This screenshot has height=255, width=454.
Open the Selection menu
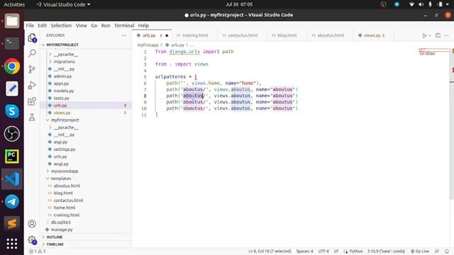(x=61, y=25)
